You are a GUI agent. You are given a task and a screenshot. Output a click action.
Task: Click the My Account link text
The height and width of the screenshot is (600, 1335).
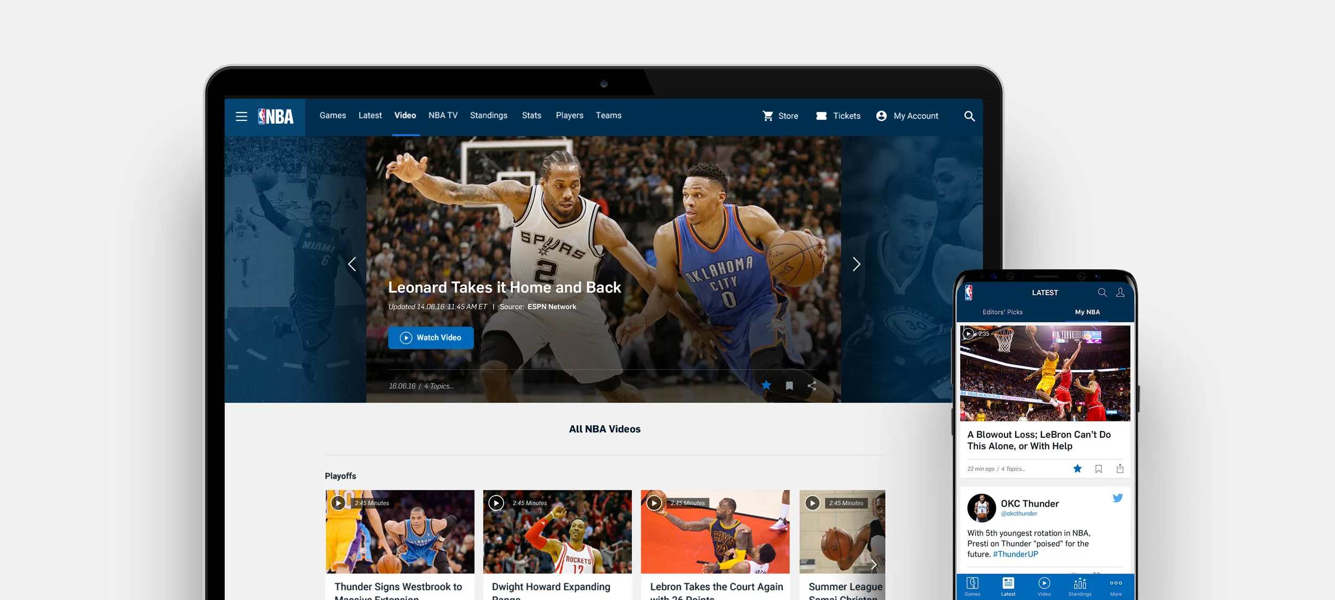916,116
